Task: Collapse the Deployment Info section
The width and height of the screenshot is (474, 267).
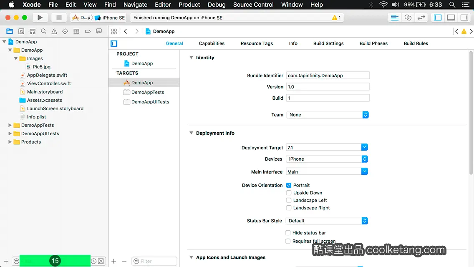Action: 191,133
